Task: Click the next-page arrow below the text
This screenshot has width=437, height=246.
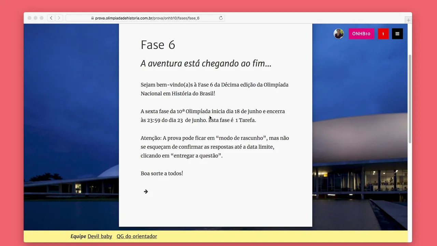Action: pos(146,192)
